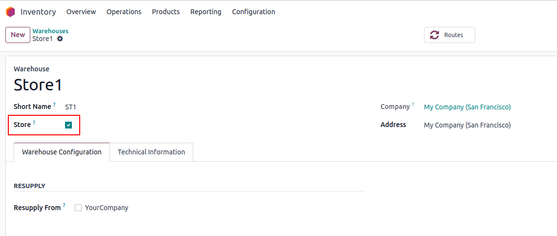Screen dimensions: 557x236
Task: Follow the Warehouses breadcrumb link
Action: click(50, 31)
